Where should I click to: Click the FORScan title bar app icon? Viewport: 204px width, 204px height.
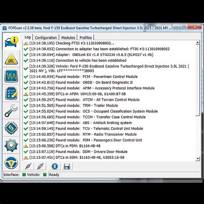(x=5, y=28)
